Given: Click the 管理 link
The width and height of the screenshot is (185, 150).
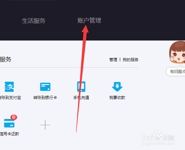Looking at the screenshot, I should pyautogui.click(x=113, y=60).
